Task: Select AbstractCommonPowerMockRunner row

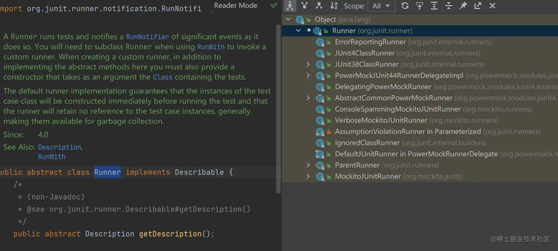Action: (420, 98)
